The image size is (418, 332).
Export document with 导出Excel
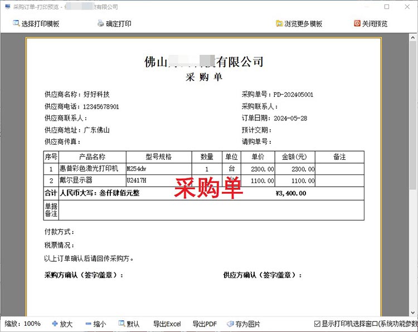[x=167, y=324]
